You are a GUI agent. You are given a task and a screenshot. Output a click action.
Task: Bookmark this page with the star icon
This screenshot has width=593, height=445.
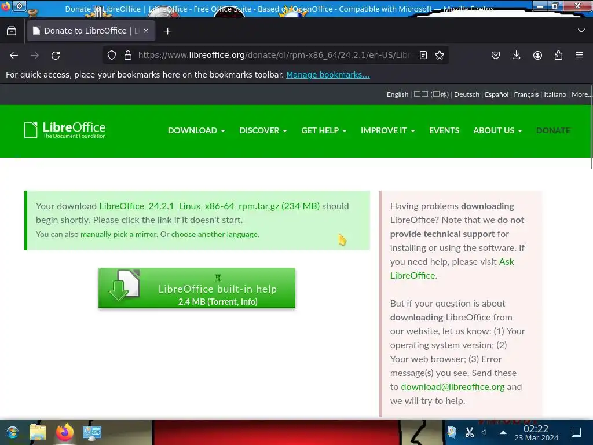(440, 55)
